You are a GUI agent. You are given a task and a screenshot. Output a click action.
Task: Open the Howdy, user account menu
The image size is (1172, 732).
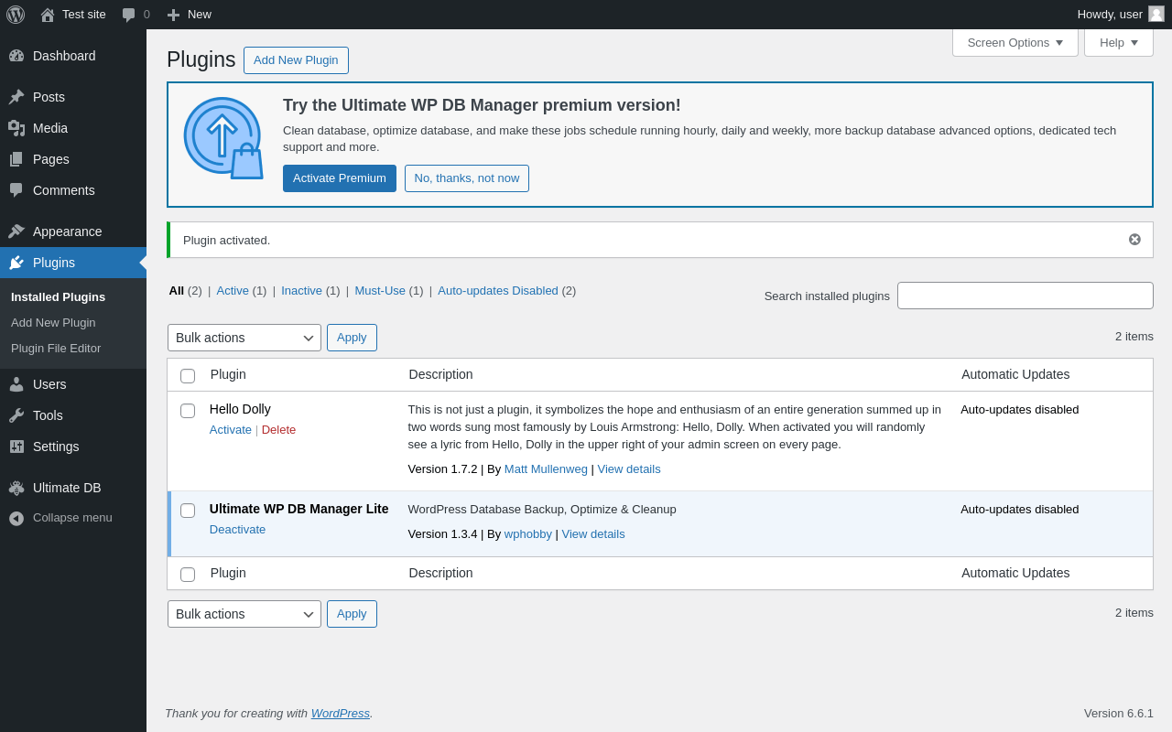1121,15
